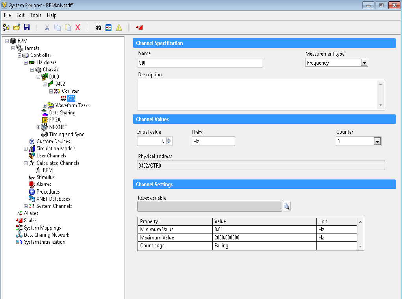Click into the Name field
The height and width of the screenshot is (299, 402).
200,63
